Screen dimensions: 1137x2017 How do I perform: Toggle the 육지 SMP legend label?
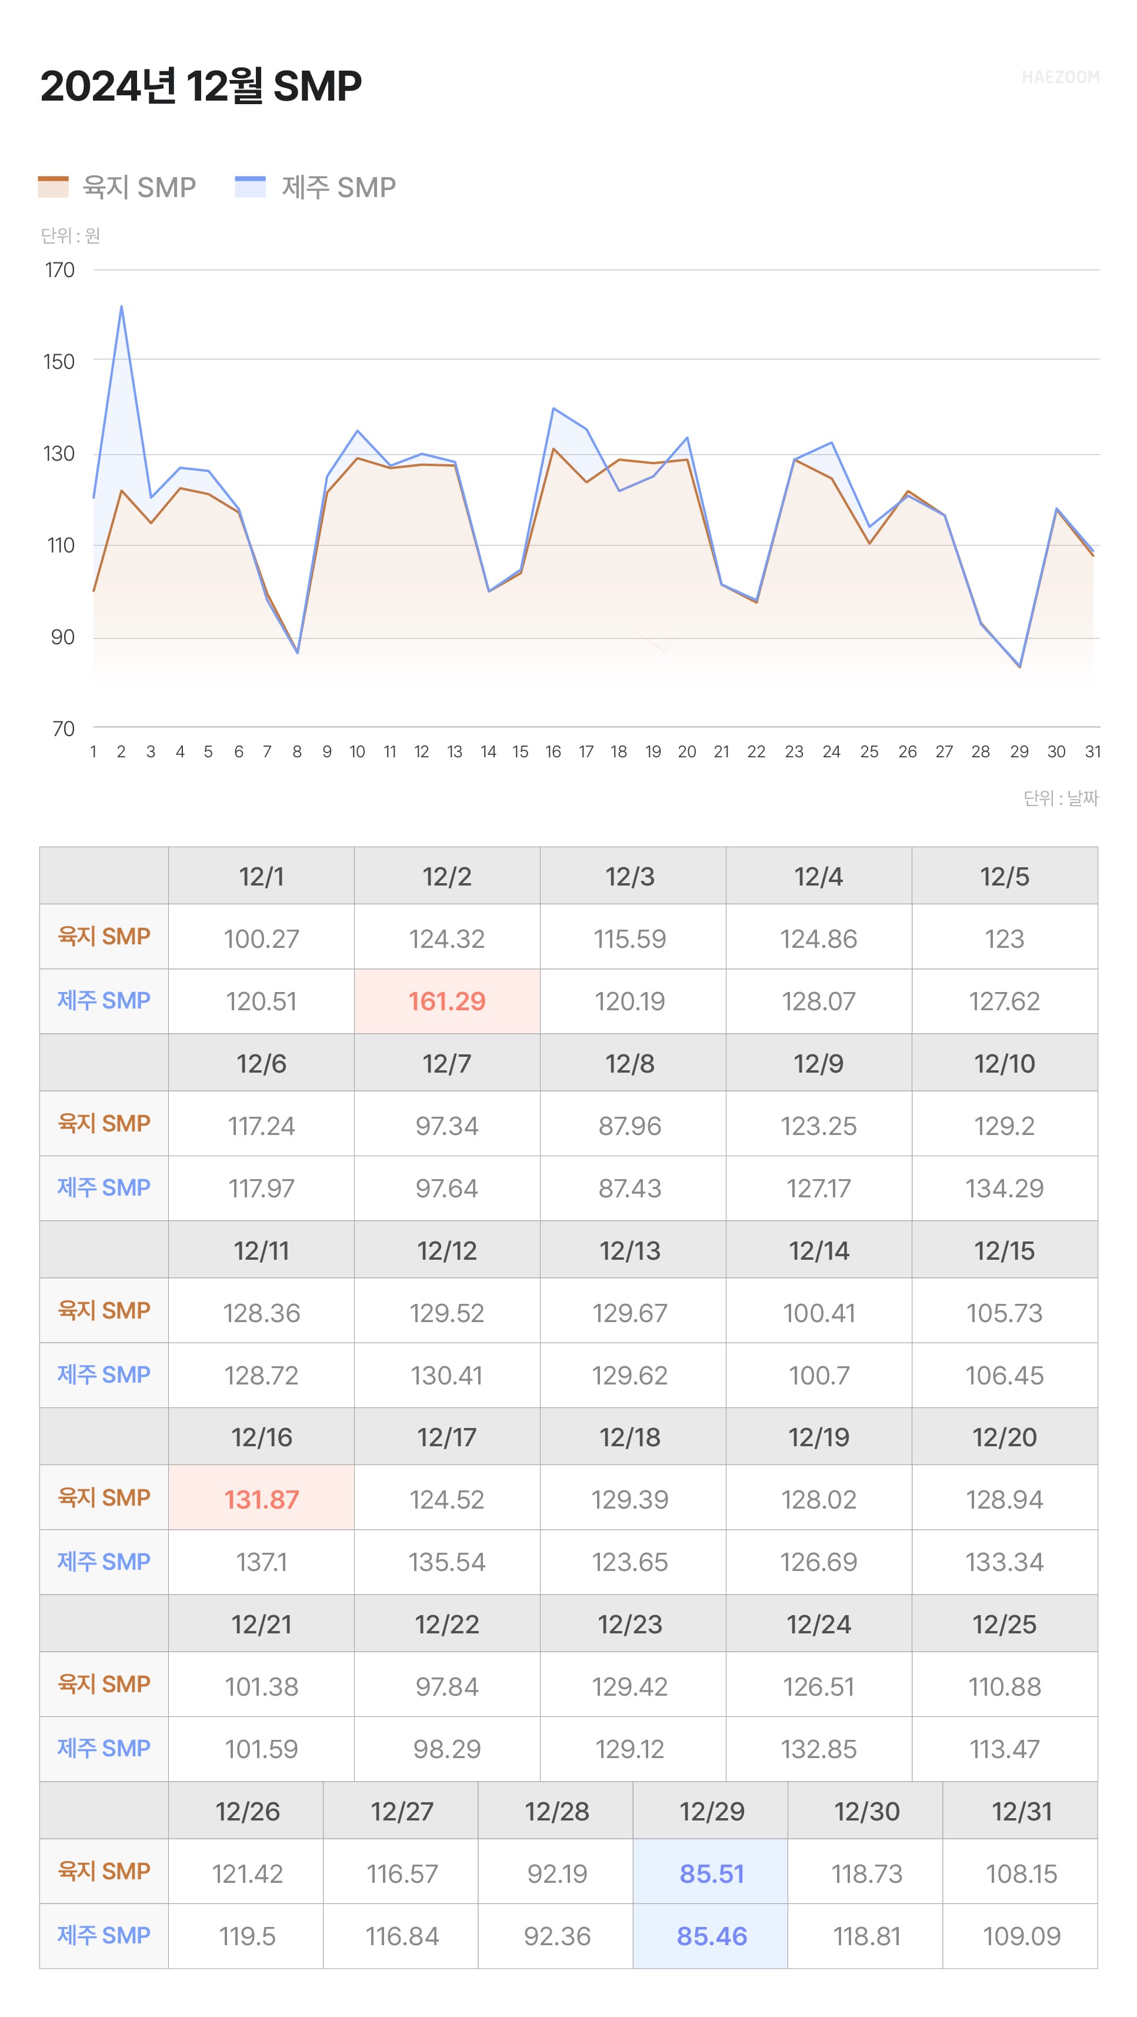(x=139, y=187)
